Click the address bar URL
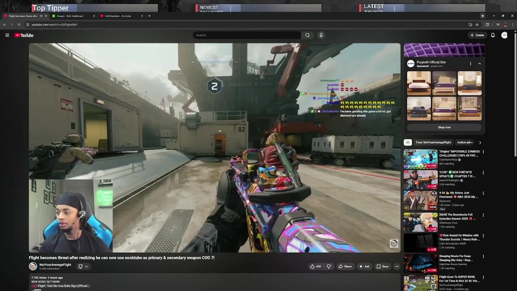The image size is (517, 291). pos(54,25)
